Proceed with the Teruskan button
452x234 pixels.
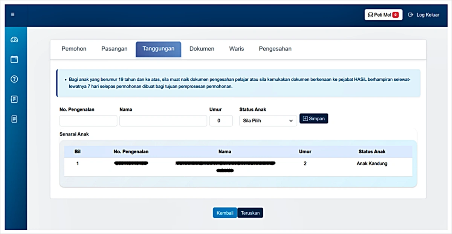[250, 213]
